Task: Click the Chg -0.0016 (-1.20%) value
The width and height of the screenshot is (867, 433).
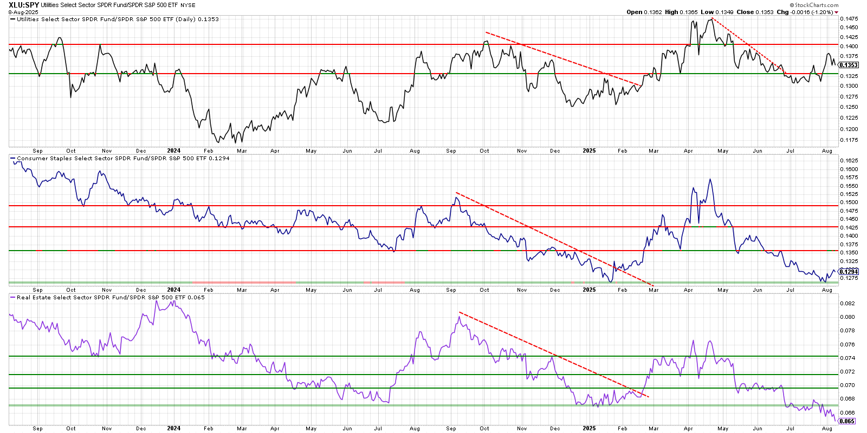Action: (805, 12)
